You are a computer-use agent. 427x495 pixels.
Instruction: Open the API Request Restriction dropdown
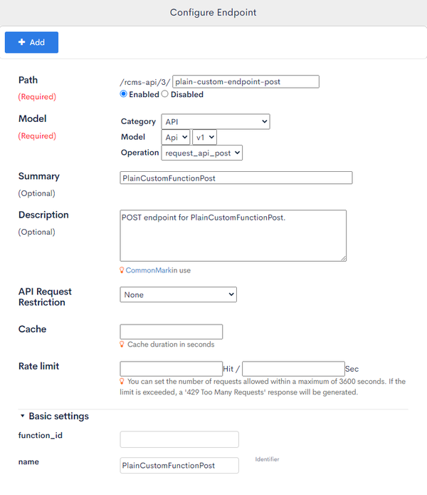click(178, 295)
